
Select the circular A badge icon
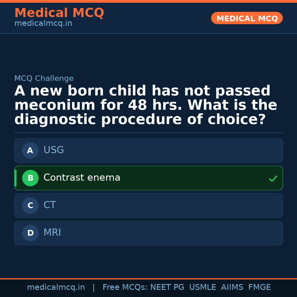30,150
